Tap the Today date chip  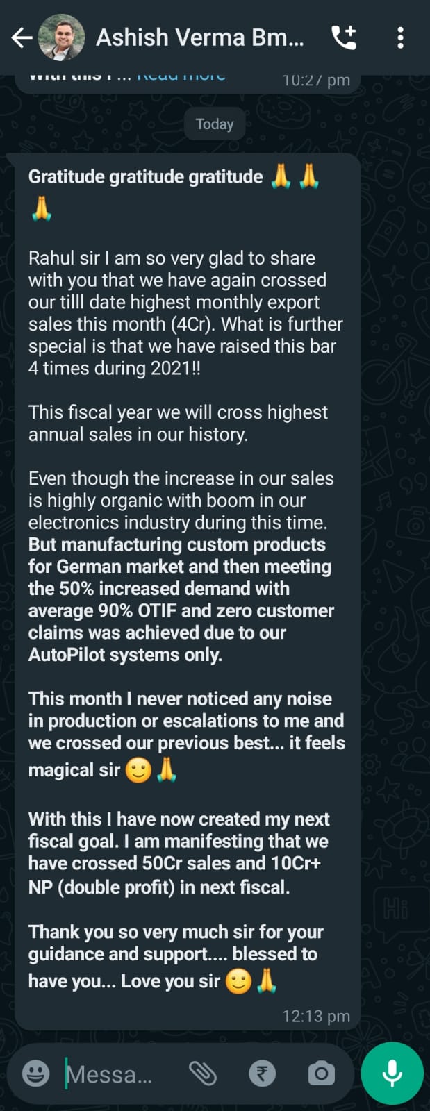point(215,124)
